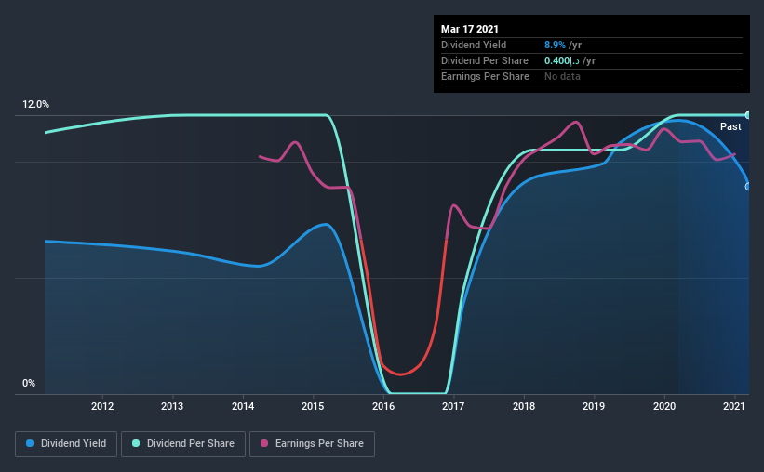Click the teal Dividend Per Share legend dot
This screenshot has width=764, height=472.
click(136, 443)
